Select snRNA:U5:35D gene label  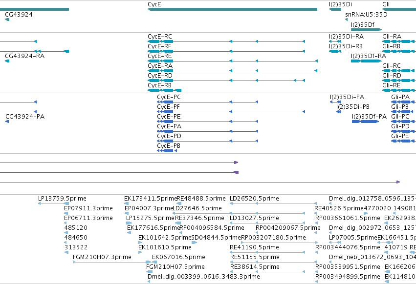tap(366, 14)
